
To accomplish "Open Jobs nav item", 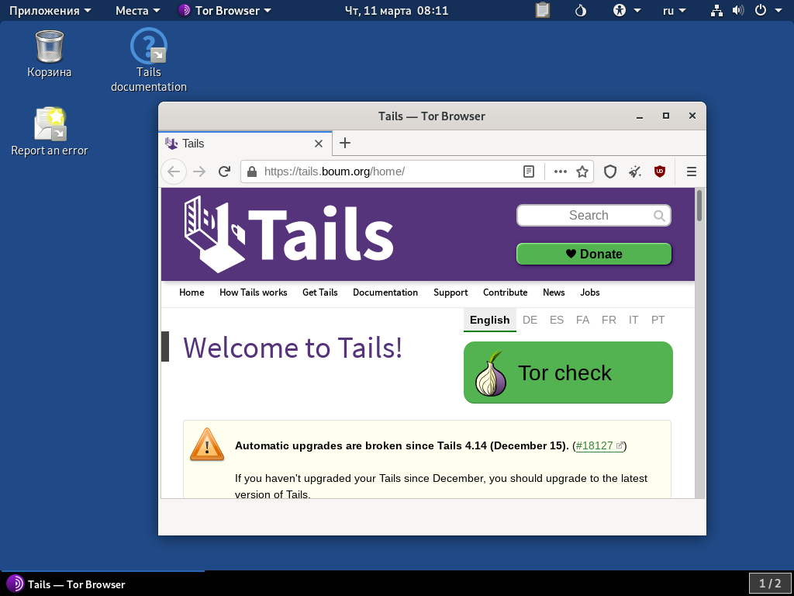I will pos(590,293).
